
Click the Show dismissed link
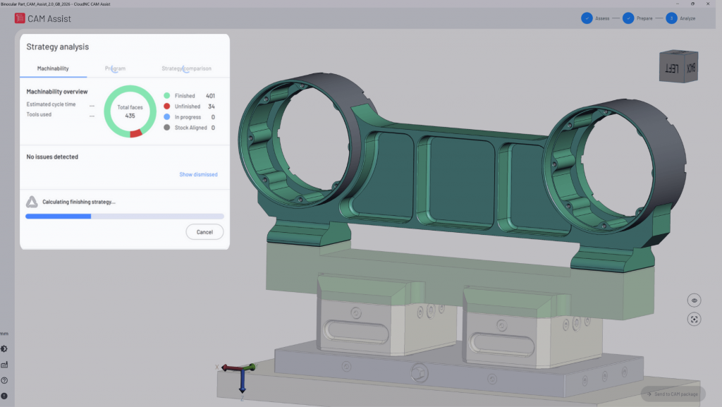(x=198, y=174)
